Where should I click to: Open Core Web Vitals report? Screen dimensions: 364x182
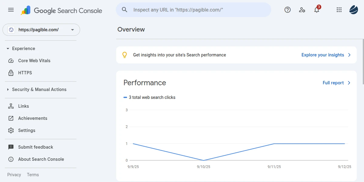[34, 61]
